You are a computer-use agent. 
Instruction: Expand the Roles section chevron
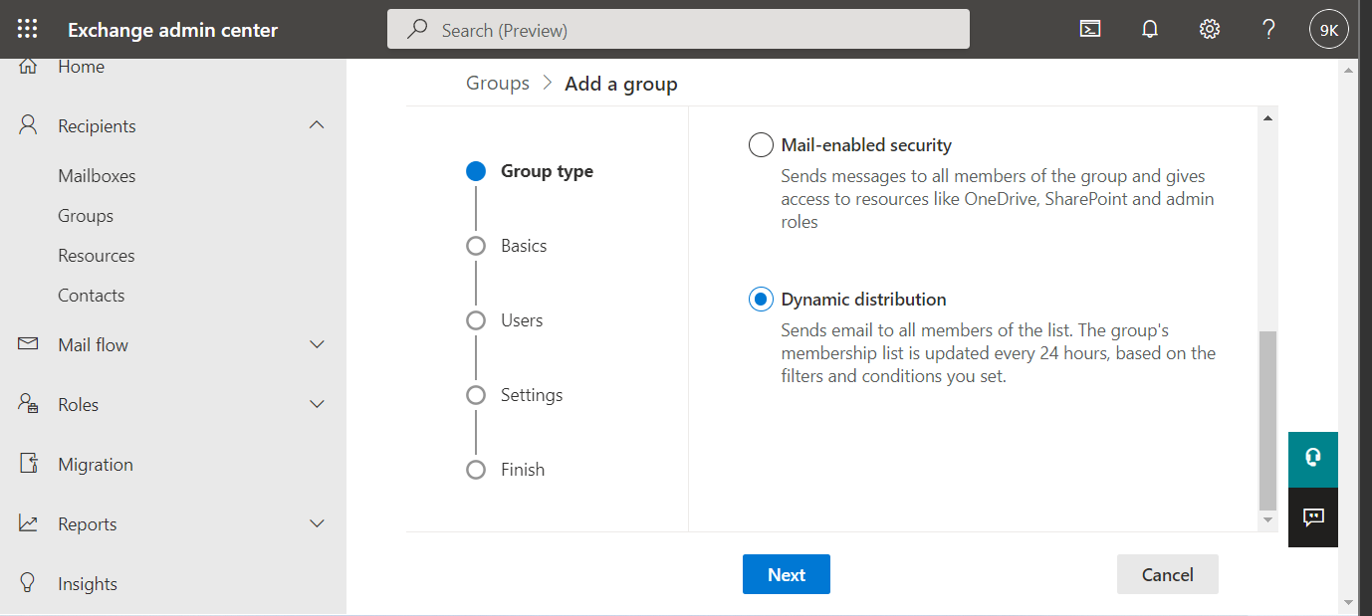[317, 404]
